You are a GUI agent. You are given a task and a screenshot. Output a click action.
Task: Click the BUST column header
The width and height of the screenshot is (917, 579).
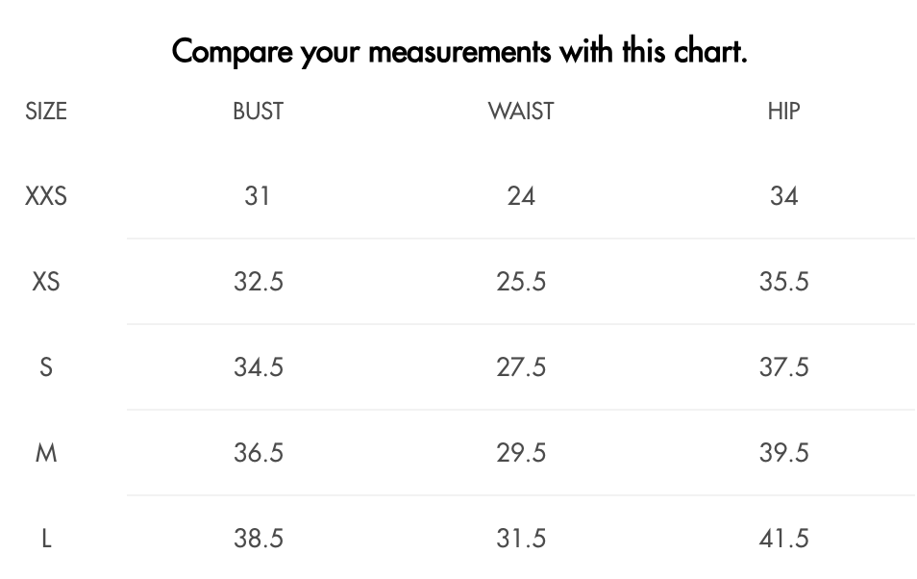(x=258, y=112)
